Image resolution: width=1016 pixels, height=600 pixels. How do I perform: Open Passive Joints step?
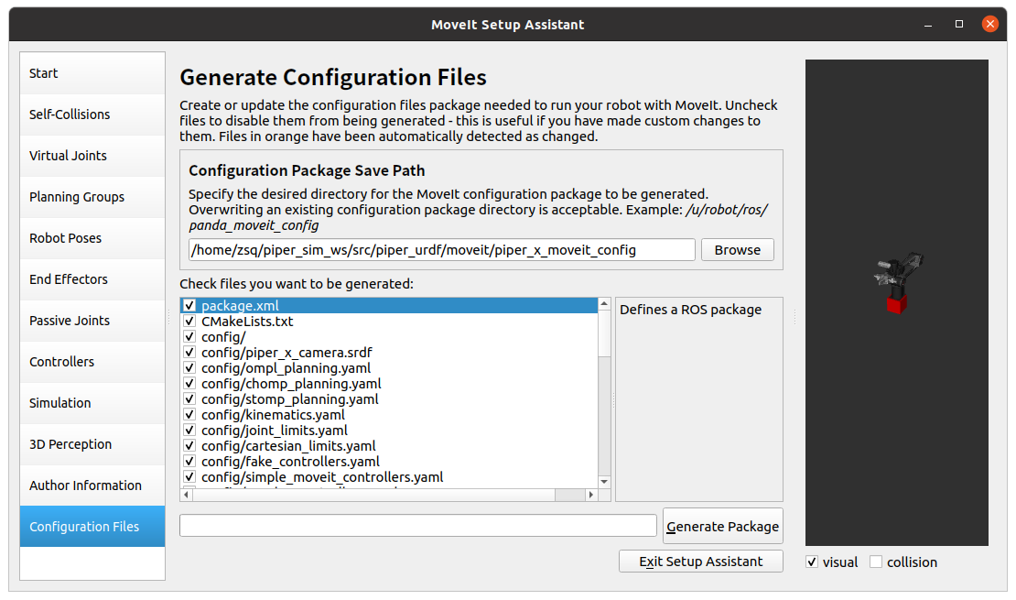click(x=92, y=321)
